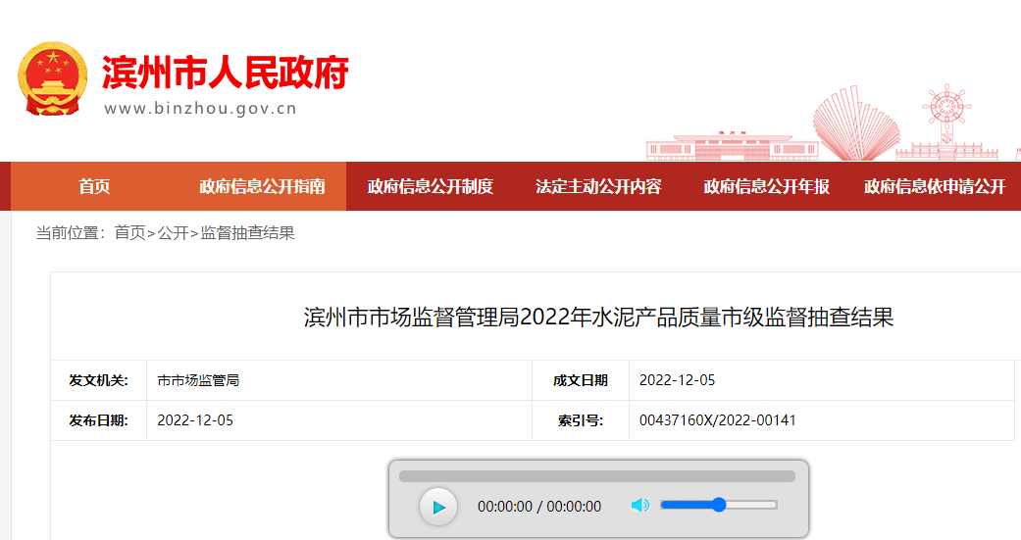The height and width of the screenshot is (540, 1021).
Task: Click the 滨州市人民政府 site title
Action: (x=226, y=72)
